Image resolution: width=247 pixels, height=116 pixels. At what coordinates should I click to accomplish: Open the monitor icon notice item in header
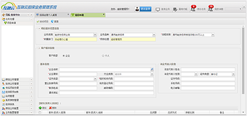pyautogui.click(x=163, y=9)
